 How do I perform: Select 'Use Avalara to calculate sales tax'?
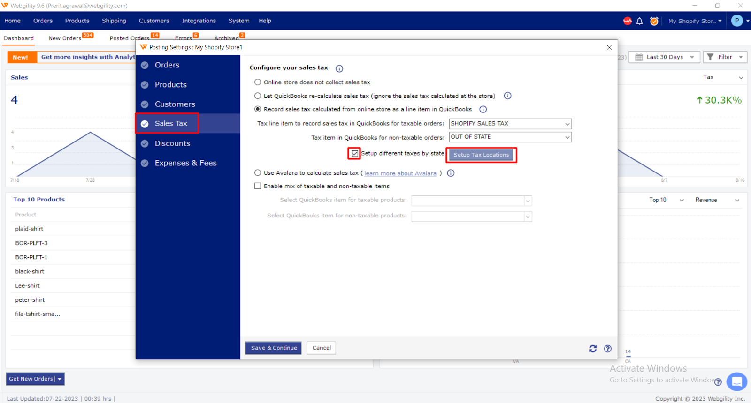pos(258,173)
